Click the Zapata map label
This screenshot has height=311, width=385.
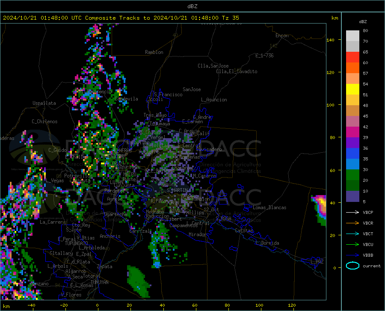click(x=105, y=267)
